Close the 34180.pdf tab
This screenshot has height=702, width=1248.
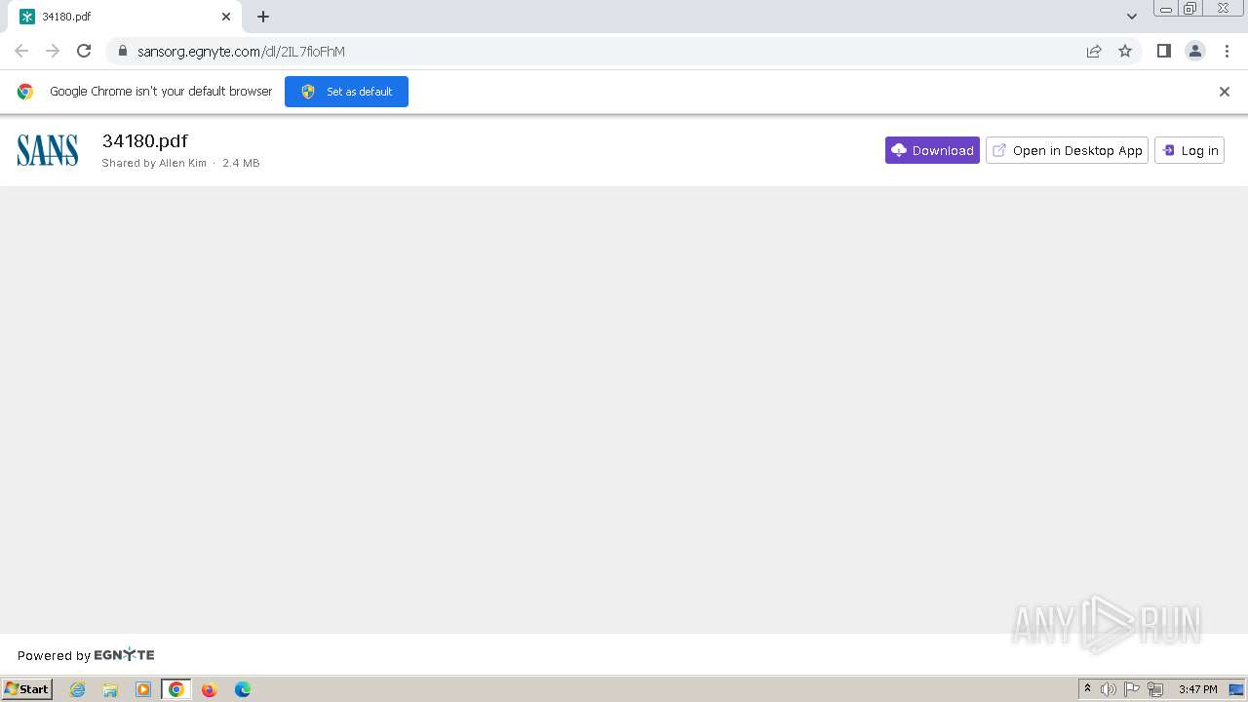tap(226, 17)
